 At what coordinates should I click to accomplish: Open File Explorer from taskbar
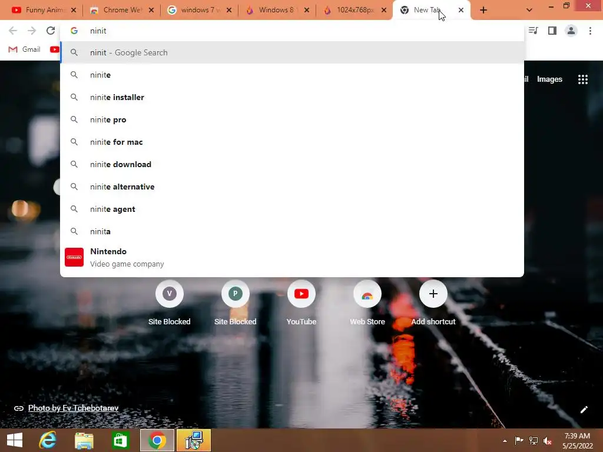point(84,440)
